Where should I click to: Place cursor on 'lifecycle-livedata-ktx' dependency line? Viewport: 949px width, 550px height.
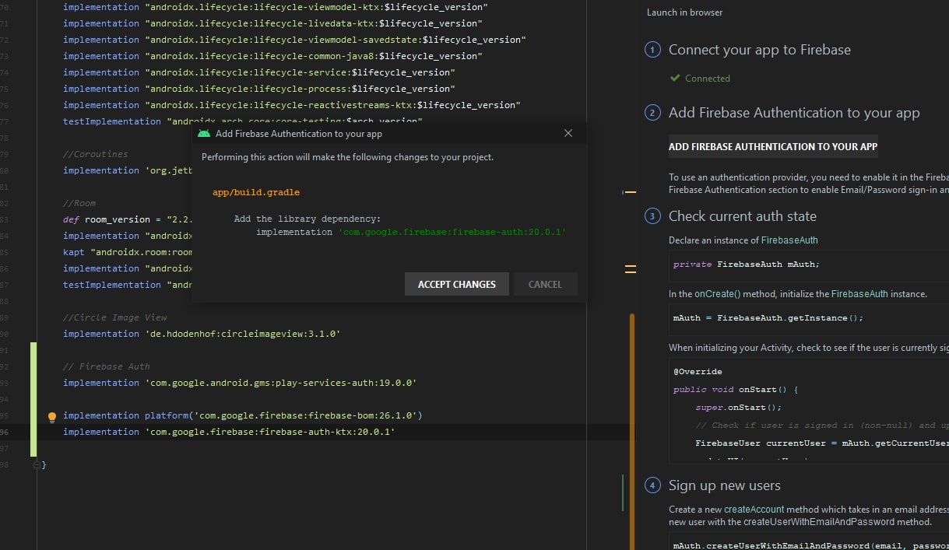click(272, 23)
